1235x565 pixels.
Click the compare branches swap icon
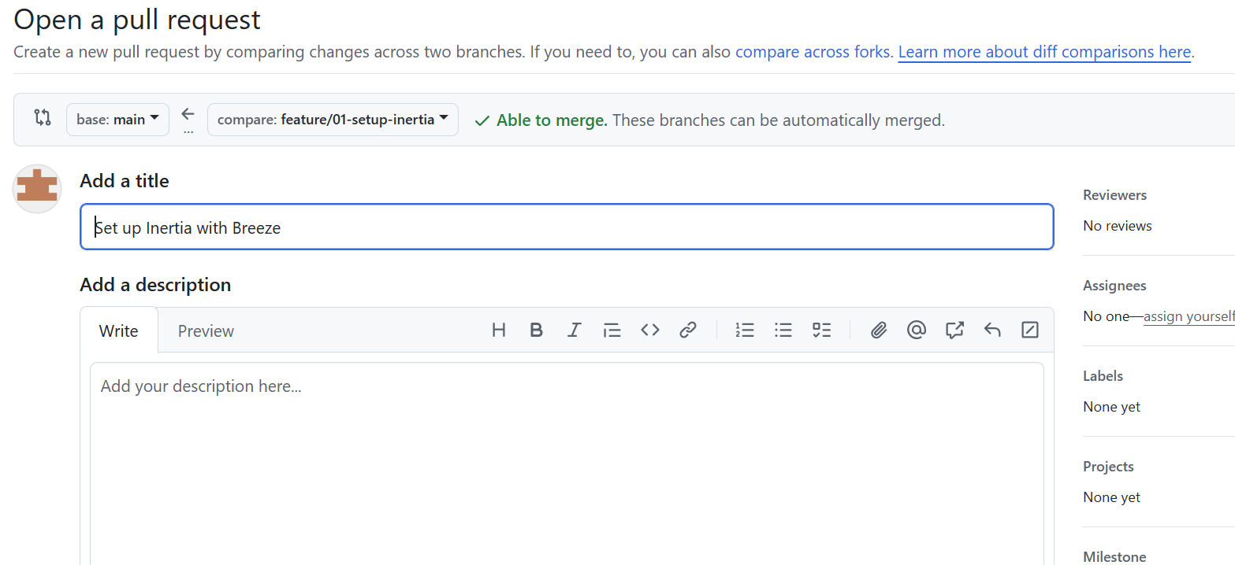[43, 118]
